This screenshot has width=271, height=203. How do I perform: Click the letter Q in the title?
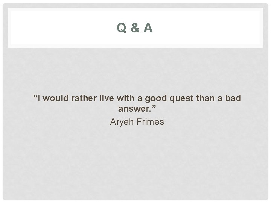pyautogui.click(x=122, y=27)
